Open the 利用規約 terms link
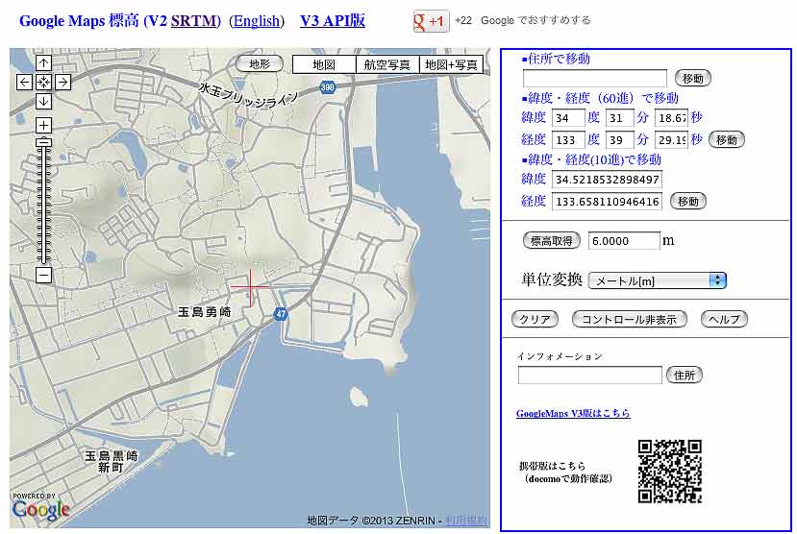Image resolution: width=797 pixels, height=534 pixels. pos(466,521)
